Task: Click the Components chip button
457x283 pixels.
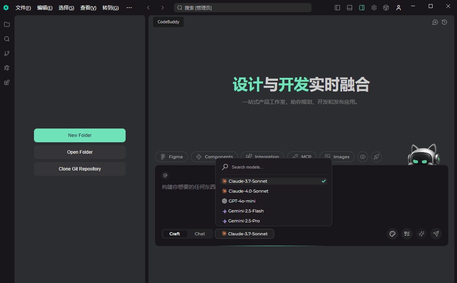Action: pyautogui.click(x=215, y=157)
